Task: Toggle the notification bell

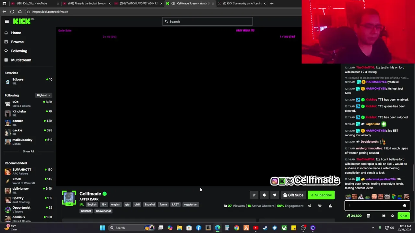Action: click(264, 195)
